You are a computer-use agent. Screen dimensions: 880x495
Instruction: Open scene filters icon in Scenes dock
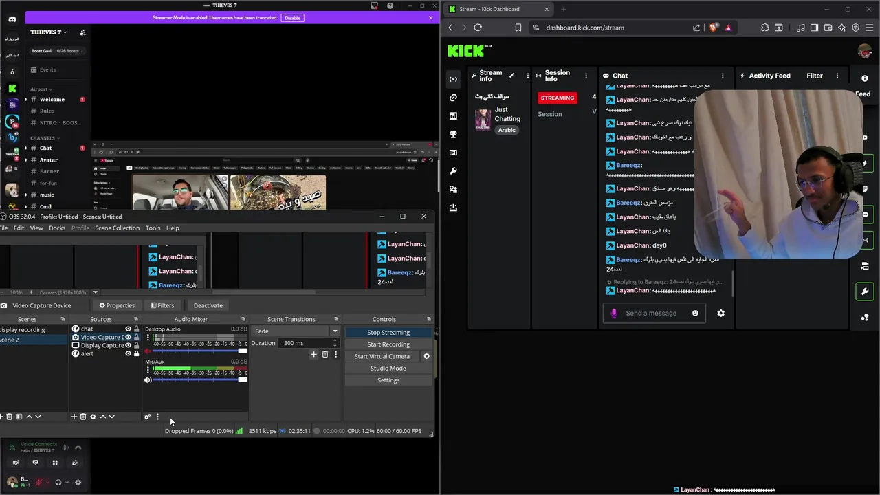click(x=19, y=417)
